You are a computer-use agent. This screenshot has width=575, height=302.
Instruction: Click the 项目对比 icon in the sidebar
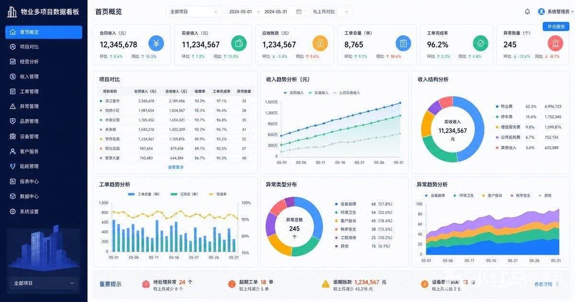coord(12,47)
